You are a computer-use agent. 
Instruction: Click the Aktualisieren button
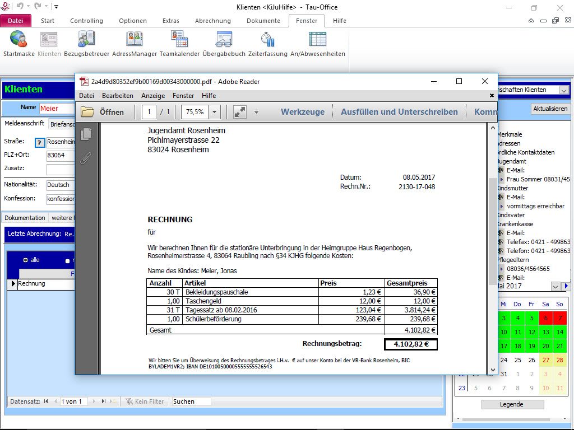coord(550,109)
